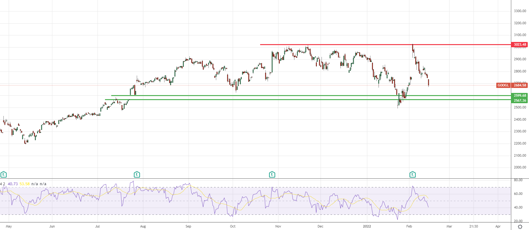Open the chart settings gear icon
This screenshot has height=230, width=529.
[x=520, y=227]
